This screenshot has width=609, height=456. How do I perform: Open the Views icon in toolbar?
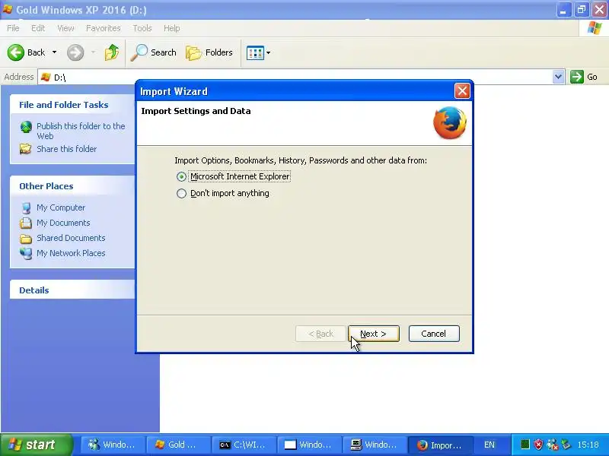pyautogui.click(x=255, y=52)
